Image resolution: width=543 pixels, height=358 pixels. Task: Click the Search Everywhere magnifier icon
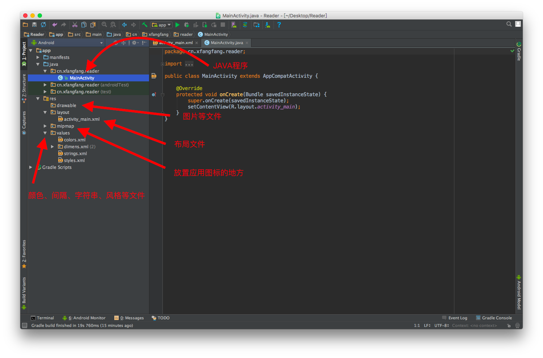[x=509, y=24]
